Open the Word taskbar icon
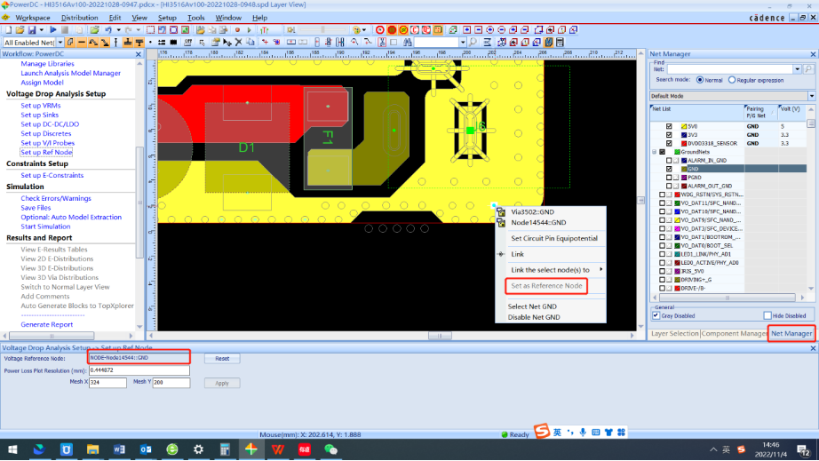 pyautogui.click(x=119, y=449)
